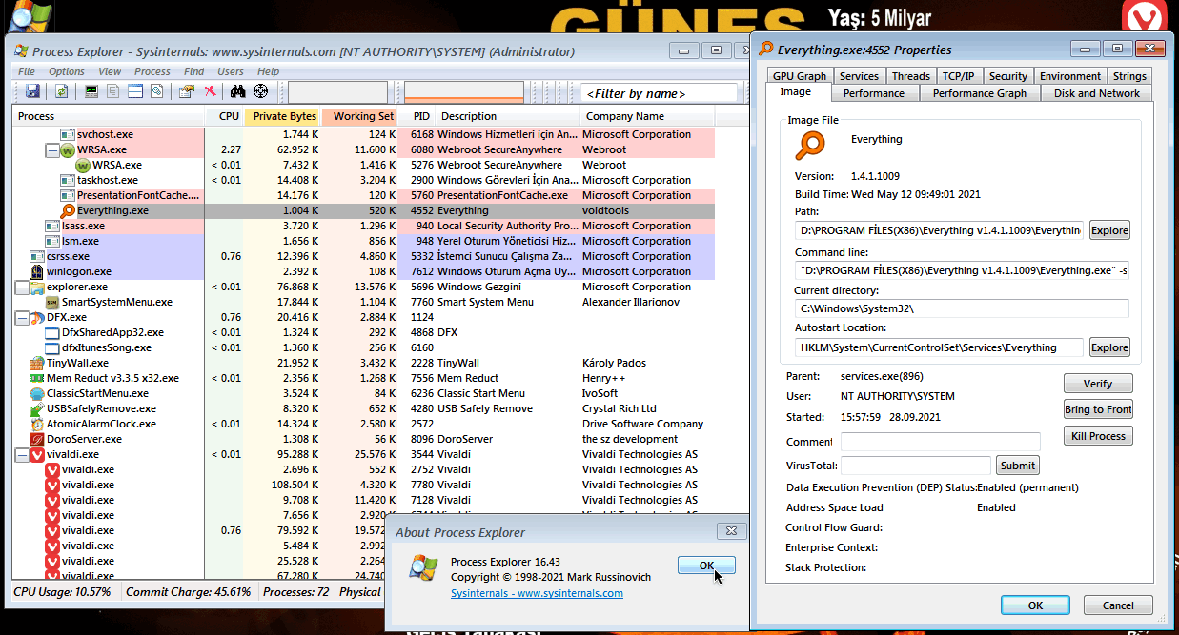Toggle the Show Process Tree toolbar icon

113,91
